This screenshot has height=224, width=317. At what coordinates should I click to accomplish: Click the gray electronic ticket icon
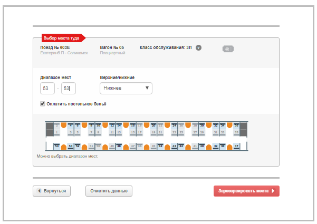click(x=228, y=49)
